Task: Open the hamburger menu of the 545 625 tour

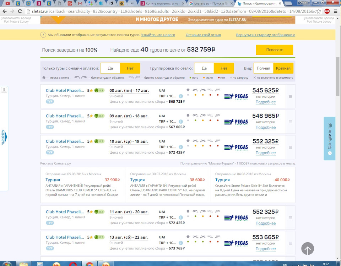Action: click(x=290, y=96)
